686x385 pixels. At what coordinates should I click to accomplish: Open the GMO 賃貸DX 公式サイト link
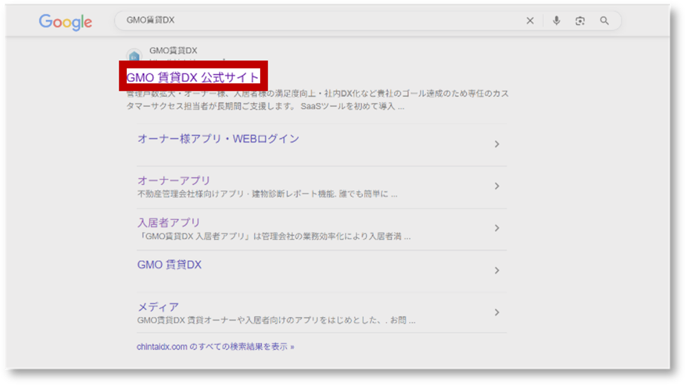(193, 77)
